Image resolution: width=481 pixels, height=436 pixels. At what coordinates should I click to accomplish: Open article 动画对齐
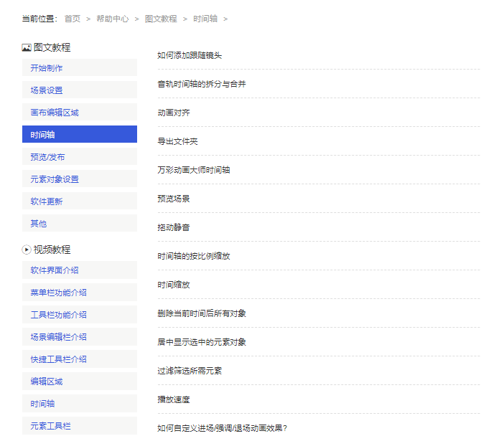(174, 113)
